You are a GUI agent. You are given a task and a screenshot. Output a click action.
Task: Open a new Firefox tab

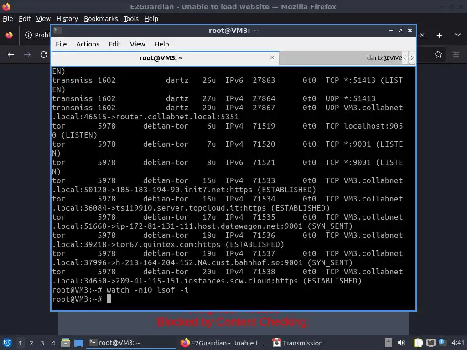[439, 36]
